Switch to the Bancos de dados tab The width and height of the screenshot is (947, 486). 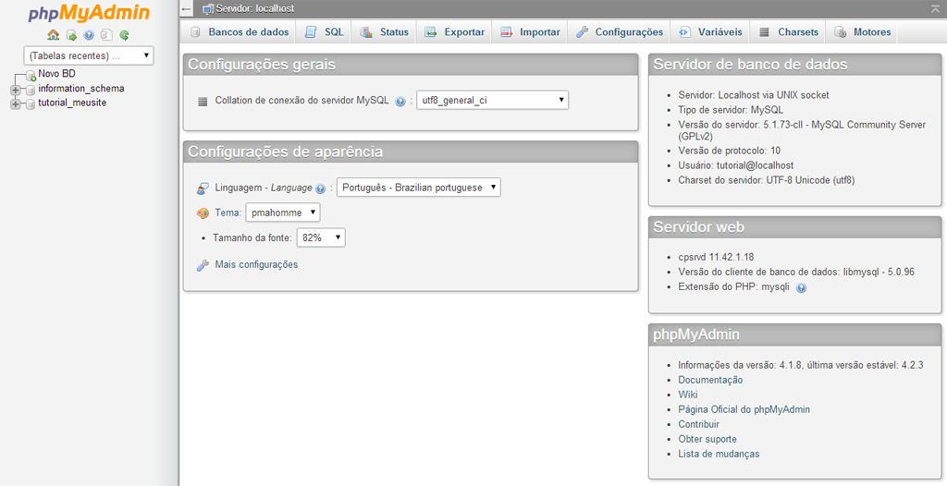pos(240,32)
